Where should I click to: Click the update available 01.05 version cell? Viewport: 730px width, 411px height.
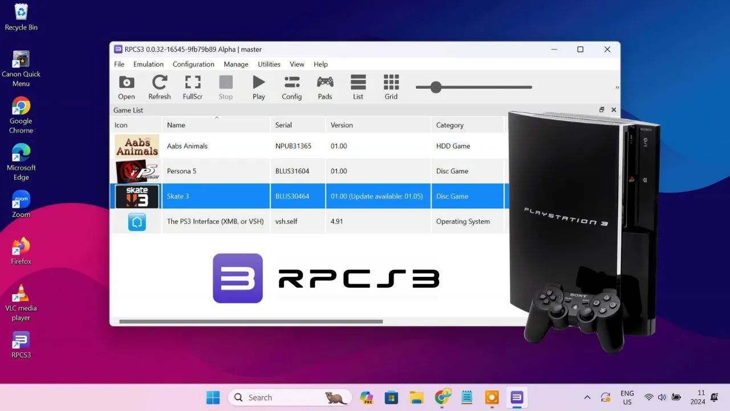tap(379, 196)
